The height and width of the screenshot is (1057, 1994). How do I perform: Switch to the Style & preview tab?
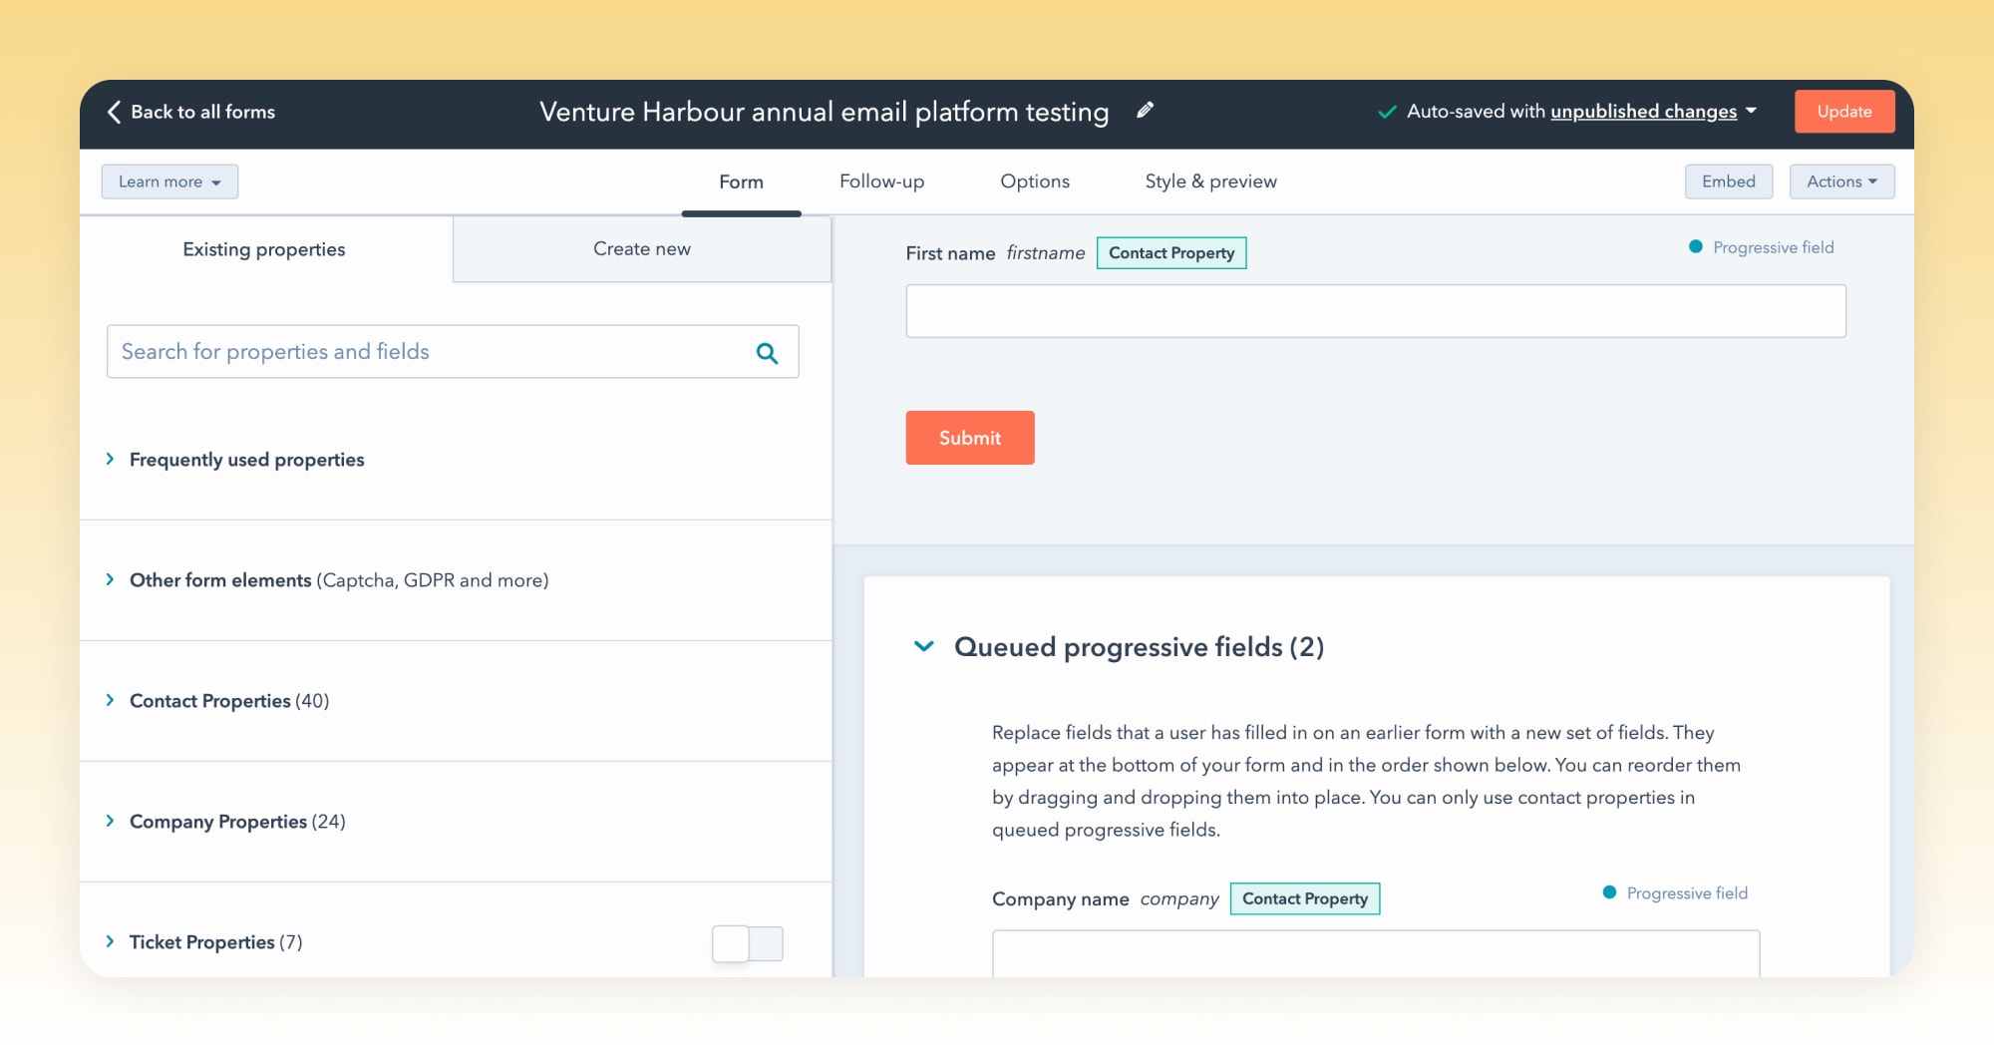(x=1210, y=181)
